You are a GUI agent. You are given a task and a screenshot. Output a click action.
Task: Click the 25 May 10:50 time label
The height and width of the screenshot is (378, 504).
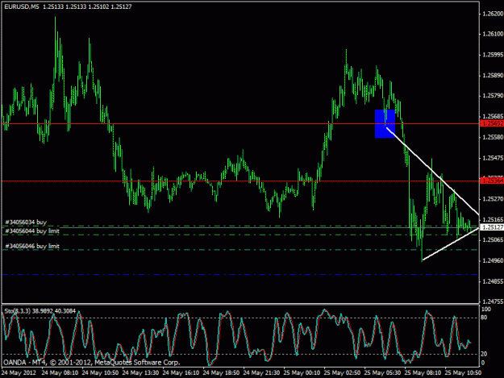(x=463, y=373)
